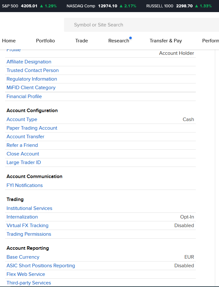Open the Internalization setting
The height and width of the screenshot is (287, 219).
[x=22, y=217]
